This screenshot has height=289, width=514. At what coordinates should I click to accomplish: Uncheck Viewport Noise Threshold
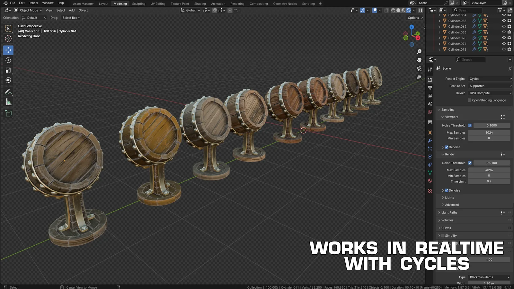pos(470,125)
